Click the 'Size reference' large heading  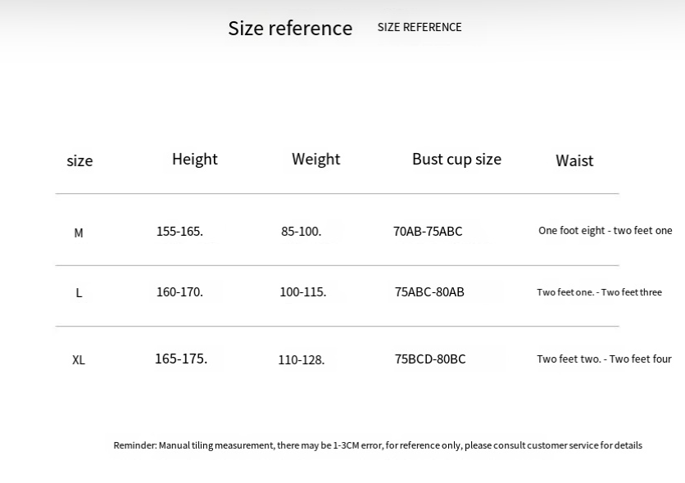pyautogui.click(x=290, y=29)
